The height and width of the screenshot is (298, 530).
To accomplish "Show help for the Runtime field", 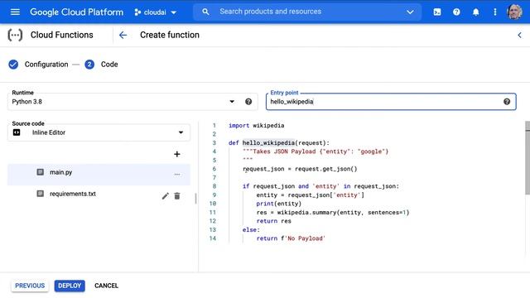I will [248, 102].
